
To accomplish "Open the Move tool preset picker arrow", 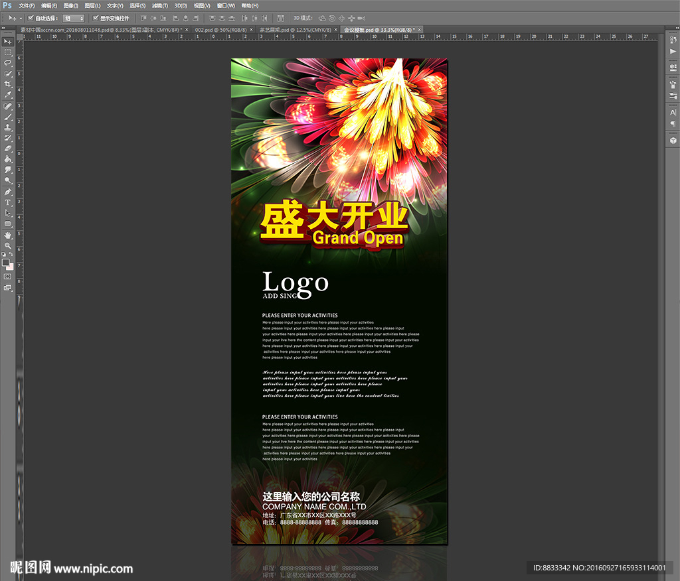I will [21, 18].
